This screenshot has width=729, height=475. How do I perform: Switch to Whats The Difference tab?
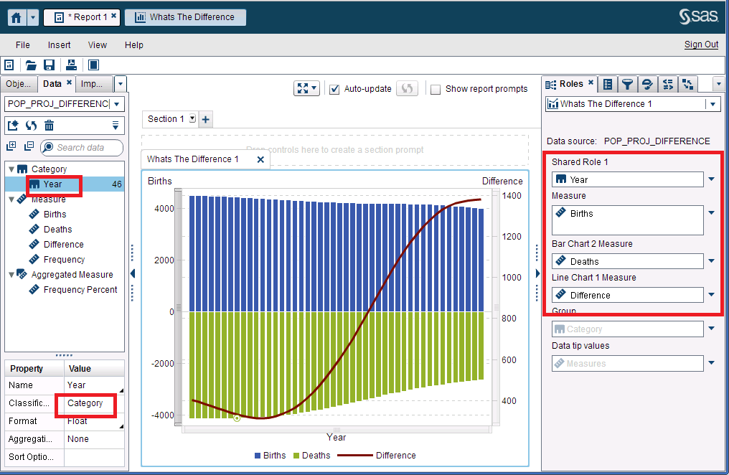pyautogui.click(x=185, y=17)
